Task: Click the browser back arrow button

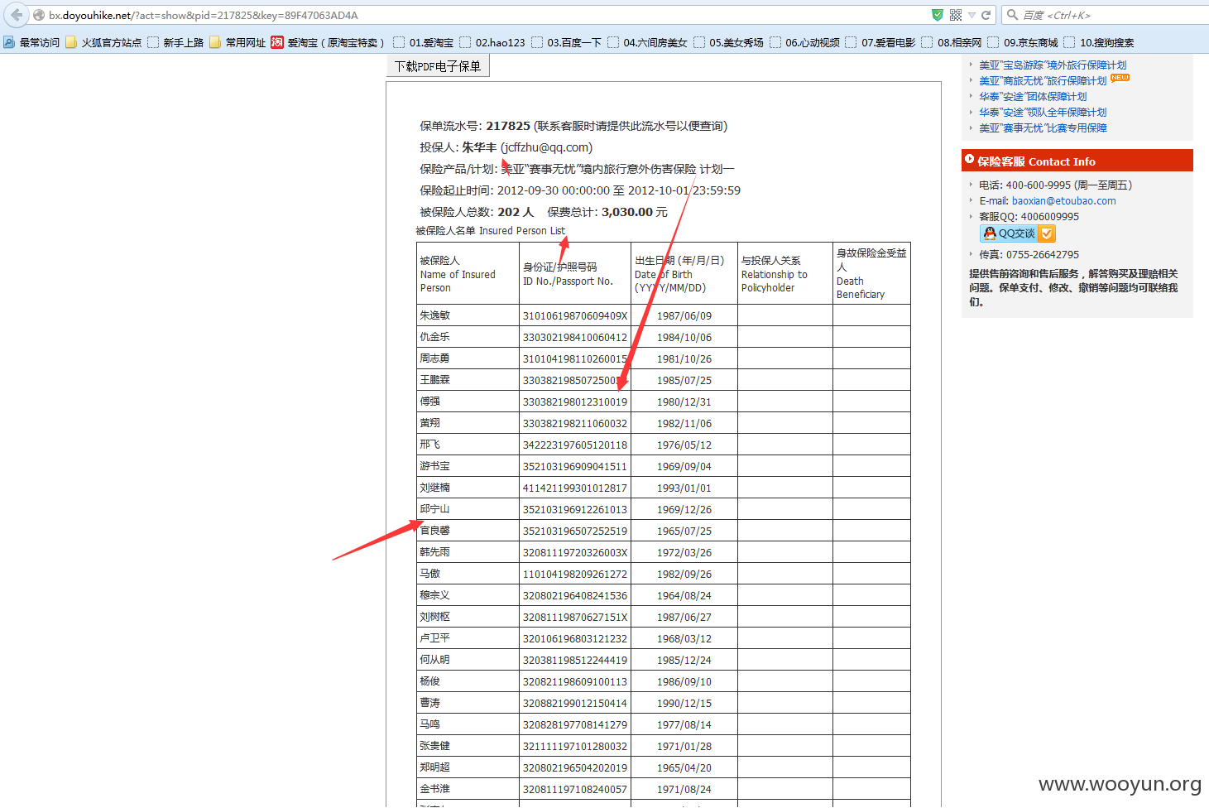Action: [x=17, y=15]
